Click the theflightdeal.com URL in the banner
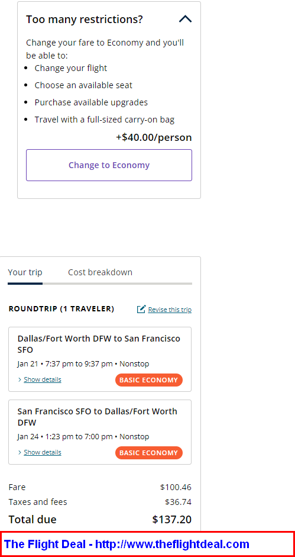The width and height of the screenshot is (295, 557). (x=172, y=544)
